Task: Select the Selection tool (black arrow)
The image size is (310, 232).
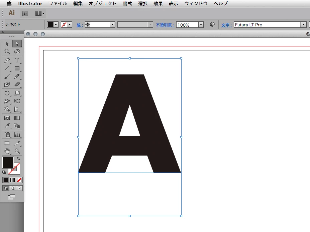Action: click(7, 43)
